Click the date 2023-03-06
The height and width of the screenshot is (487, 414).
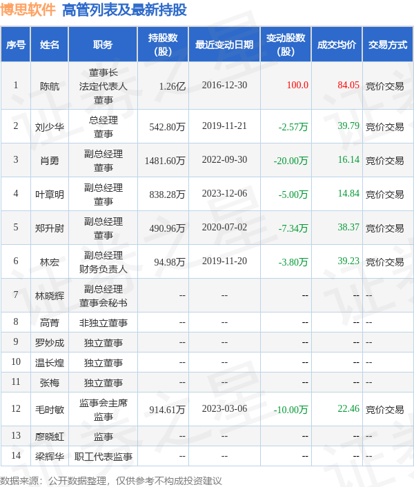pos(224,409)
